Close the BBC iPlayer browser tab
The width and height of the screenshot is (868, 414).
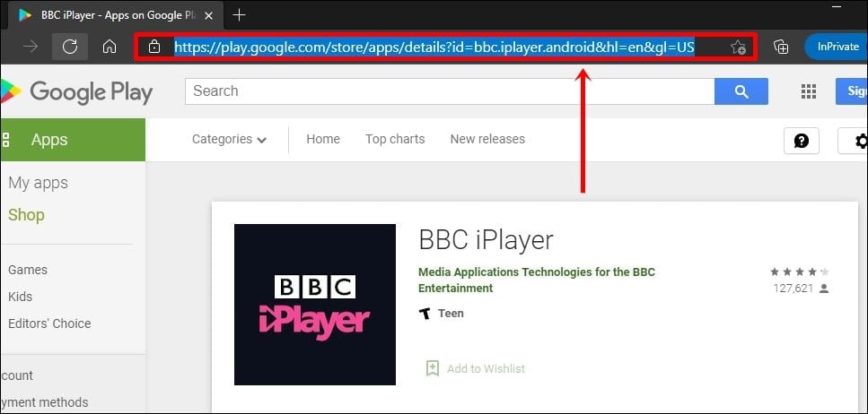coord(208,15)
